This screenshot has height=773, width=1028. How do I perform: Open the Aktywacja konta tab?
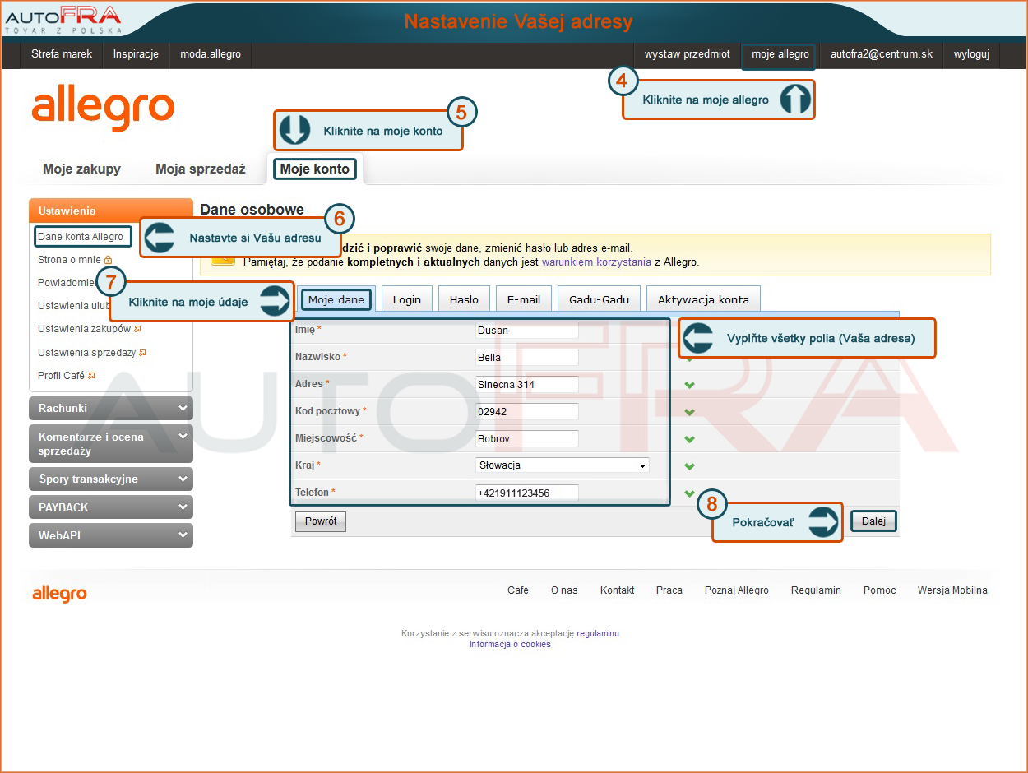703,300
